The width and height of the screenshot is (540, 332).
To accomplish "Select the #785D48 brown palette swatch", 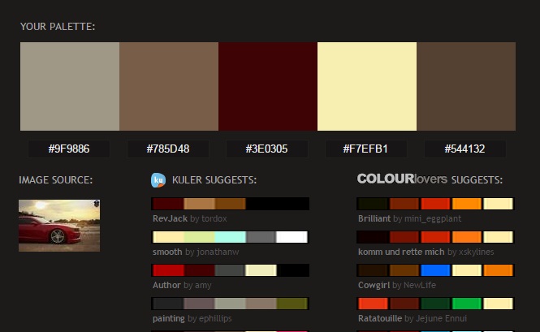I will 169,86.
